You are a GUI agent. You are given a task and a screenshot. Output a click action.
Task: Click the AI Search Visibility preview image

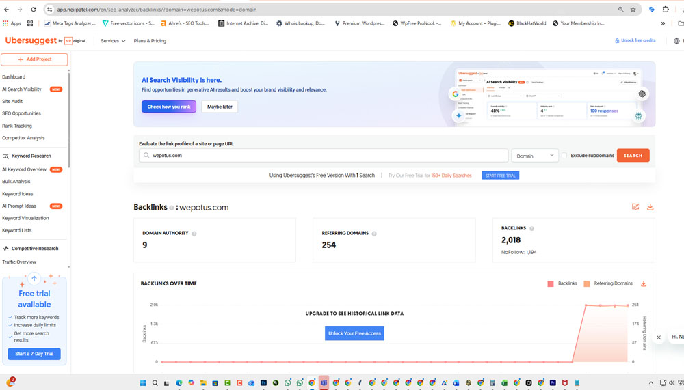coord(550,97)
